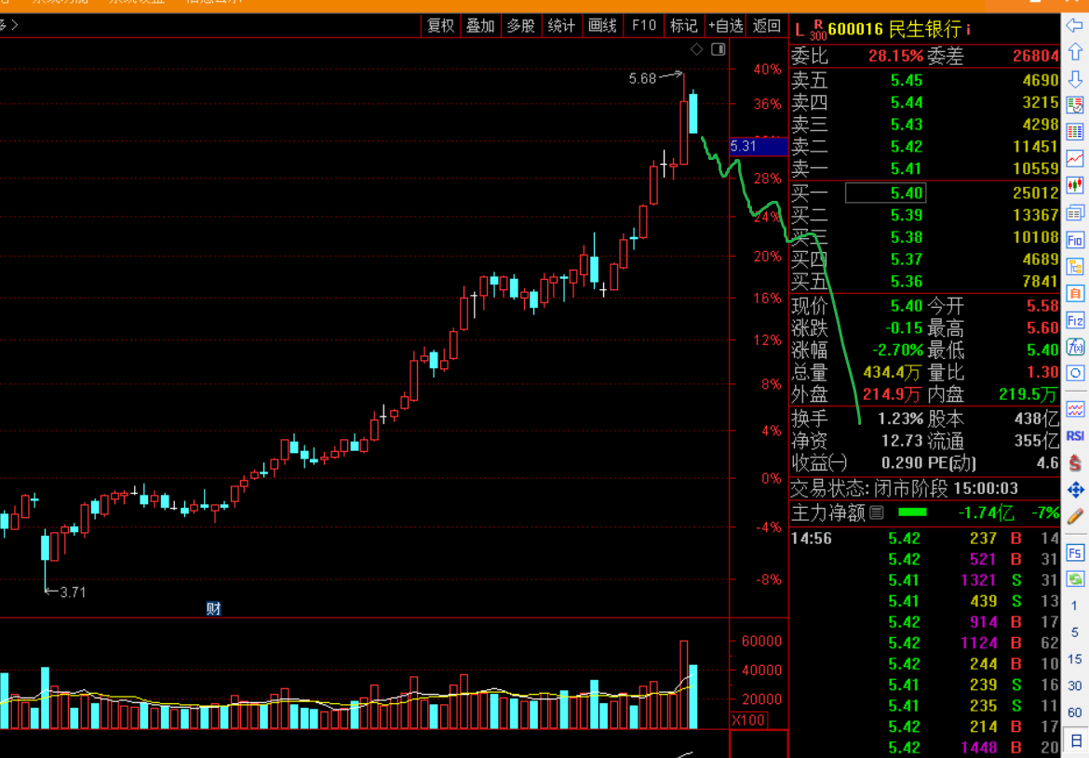Switch to intraday line chart icon
The image size is (1089, 758).
pos(1075,158)
